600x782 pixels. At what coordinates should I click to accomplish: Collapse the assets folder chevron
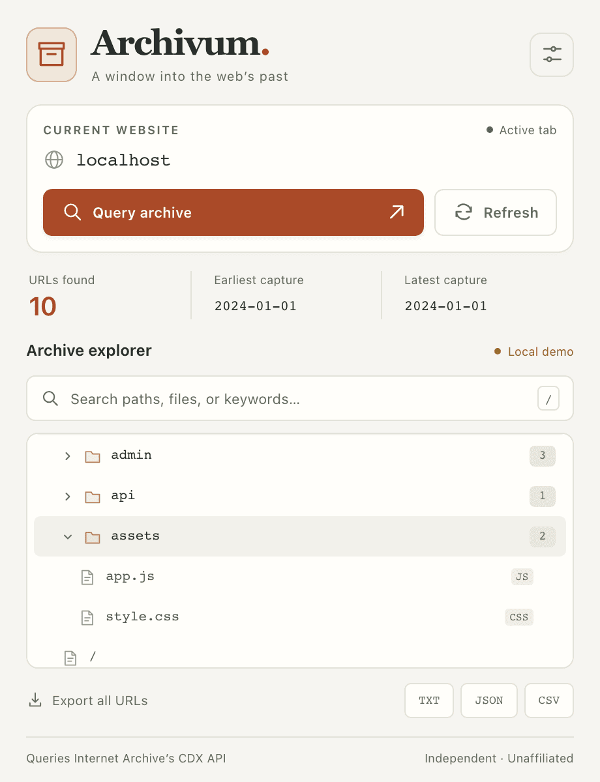point(68,537)
